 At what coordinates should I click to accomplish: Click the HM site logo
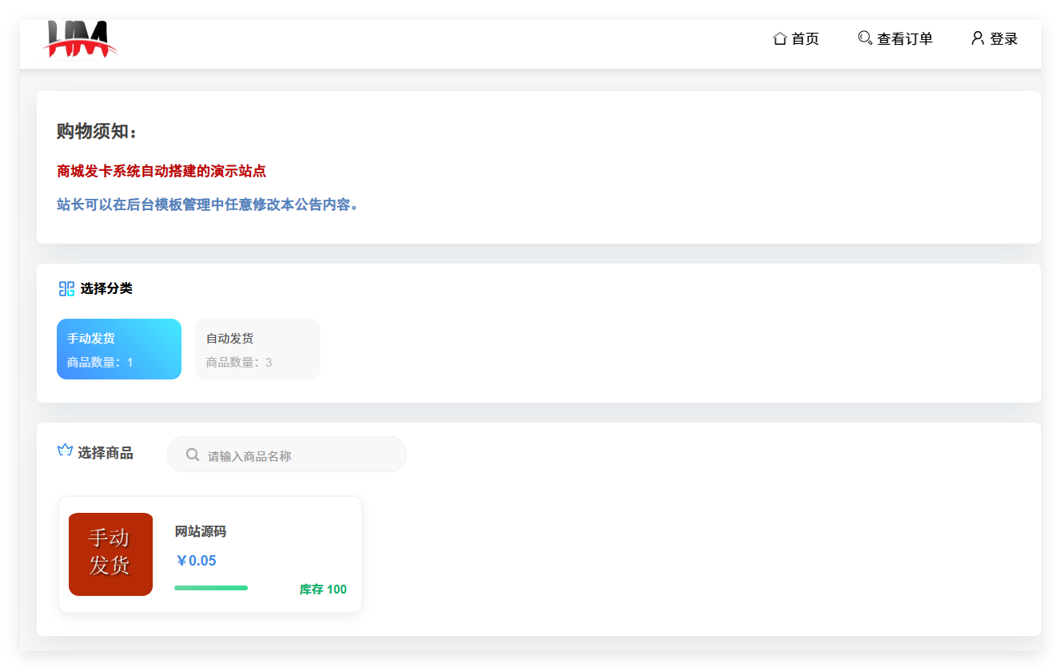click(x=79, y=39)
